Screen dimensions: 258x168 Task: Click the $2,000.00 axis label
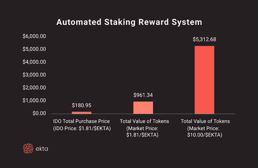[34, 88]
